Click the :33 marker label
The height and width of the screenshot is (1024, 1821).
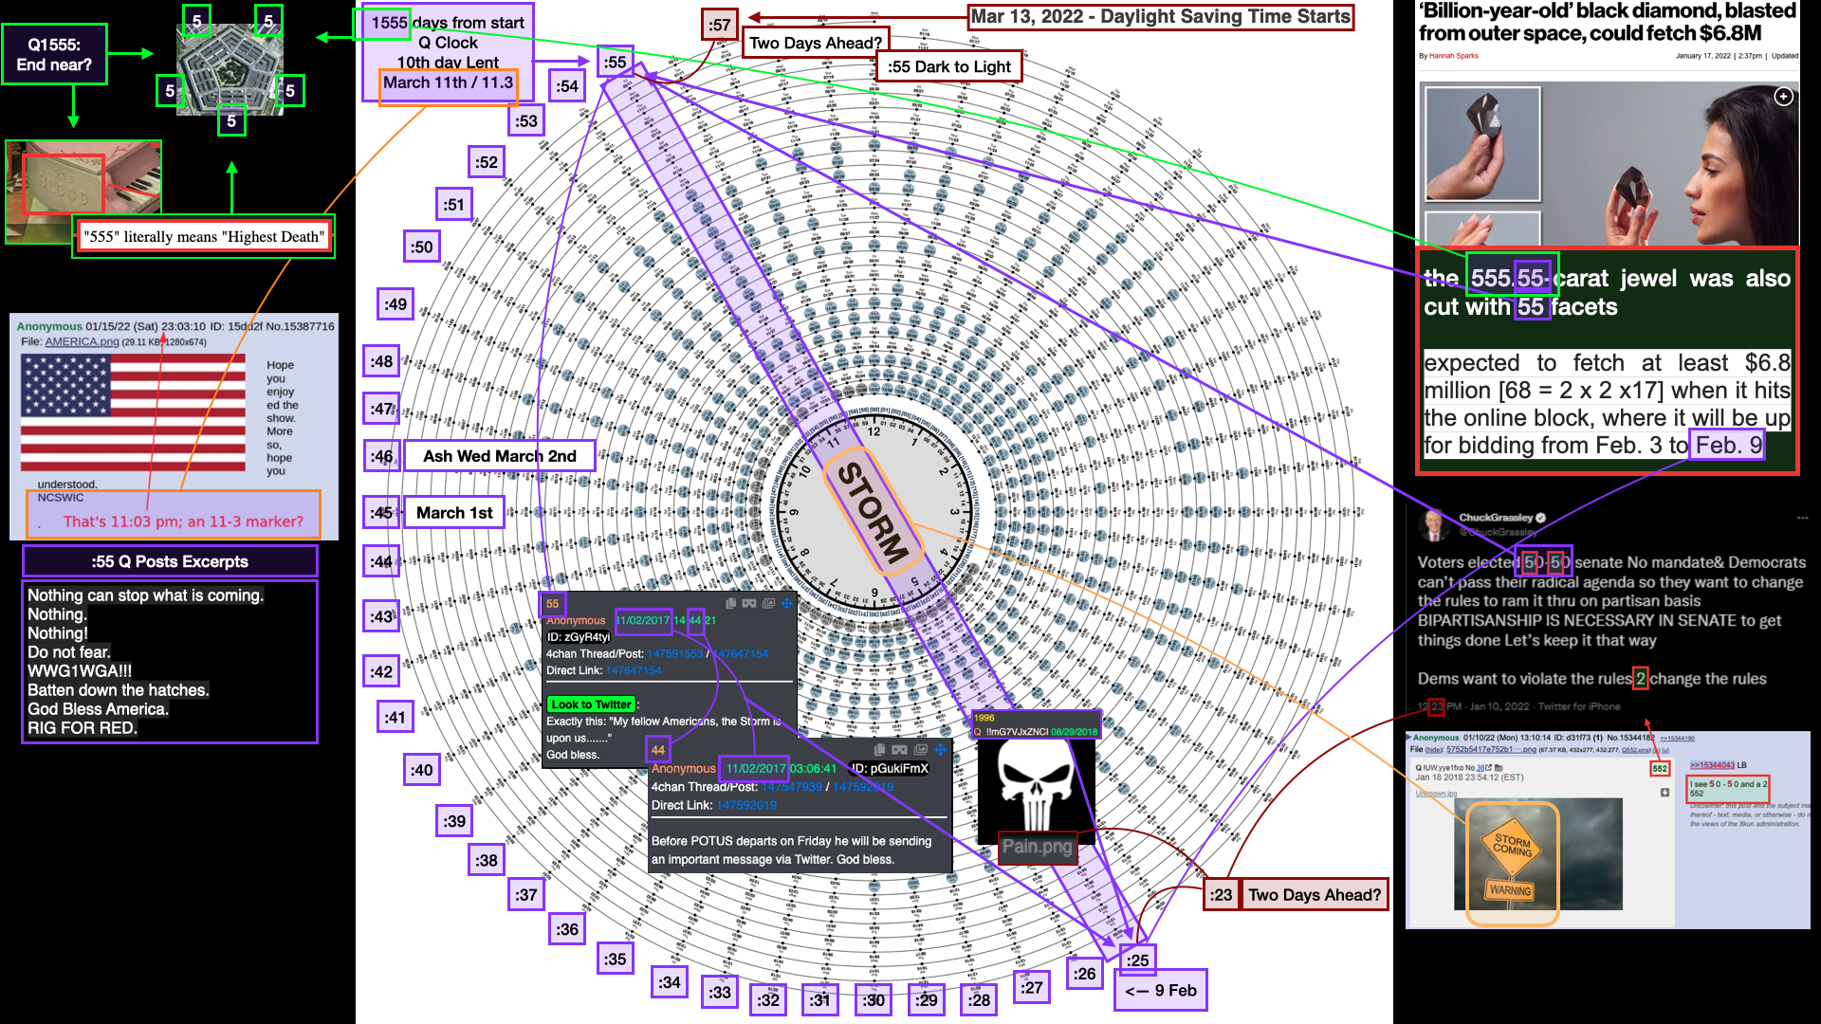coord(720,992)
